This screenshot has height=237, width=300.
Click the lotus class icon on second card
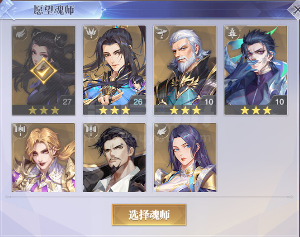[x=91, y=34]
